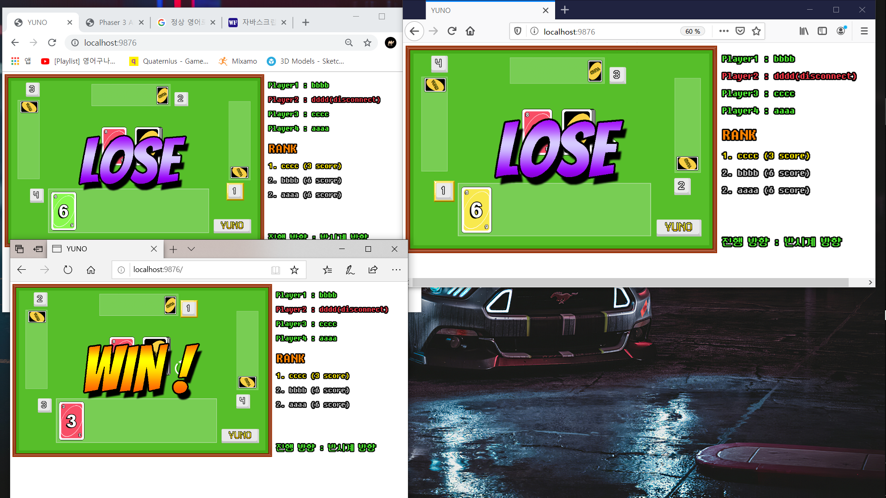Viewport: 886px width, 498px height.
Task: Bookmark page with Chrome star icon
Action: pyautogui.click(x=367, y=43)
